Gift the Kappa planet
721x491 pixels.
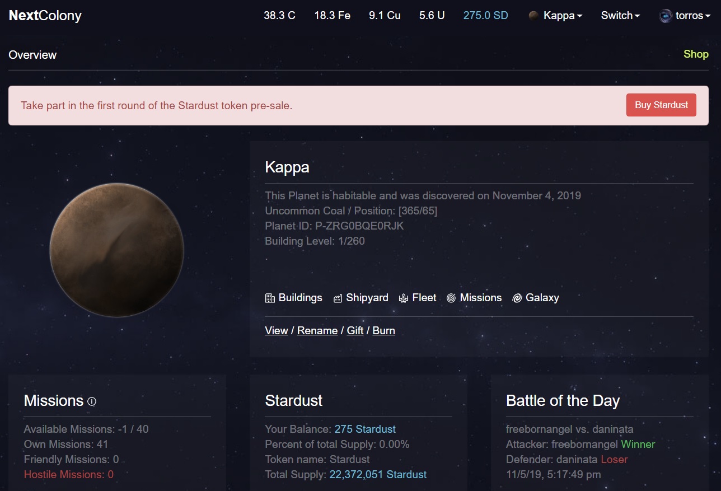tap(355, 330)
